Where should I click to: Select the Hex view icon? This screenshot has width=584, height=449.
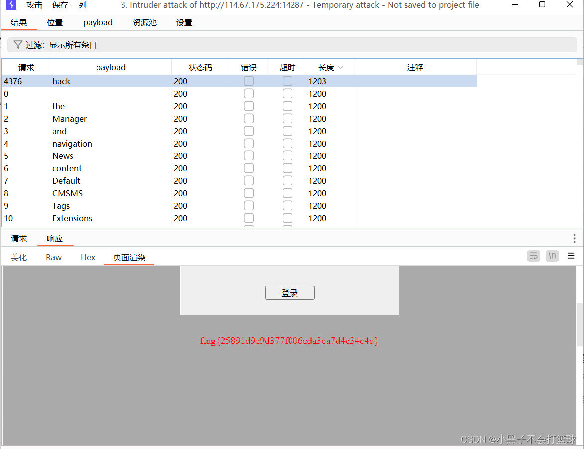[x=88, y=257]
